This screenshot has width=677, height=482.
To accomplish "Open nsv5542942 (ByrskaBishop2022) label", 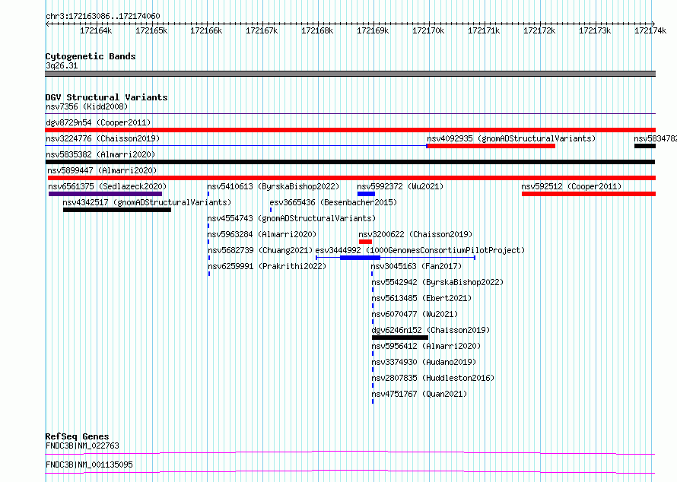I will (x=438, y=282).
